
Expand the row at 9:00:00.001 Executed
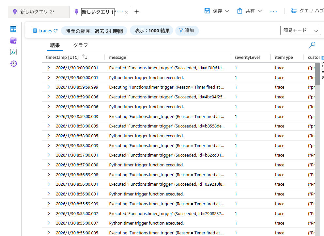pos(49,68)
